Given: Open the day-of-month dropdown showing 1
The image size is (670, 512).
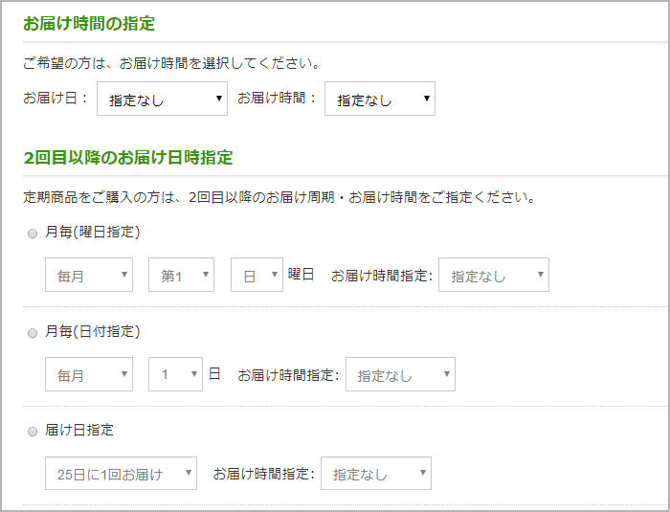Looking at the screenshot, I should 175,374.
